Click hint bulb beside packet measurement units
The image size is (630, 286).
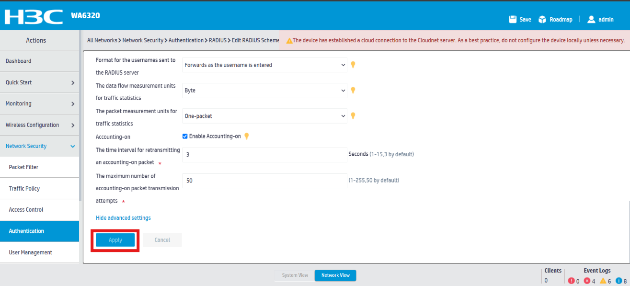pos(353,115)
